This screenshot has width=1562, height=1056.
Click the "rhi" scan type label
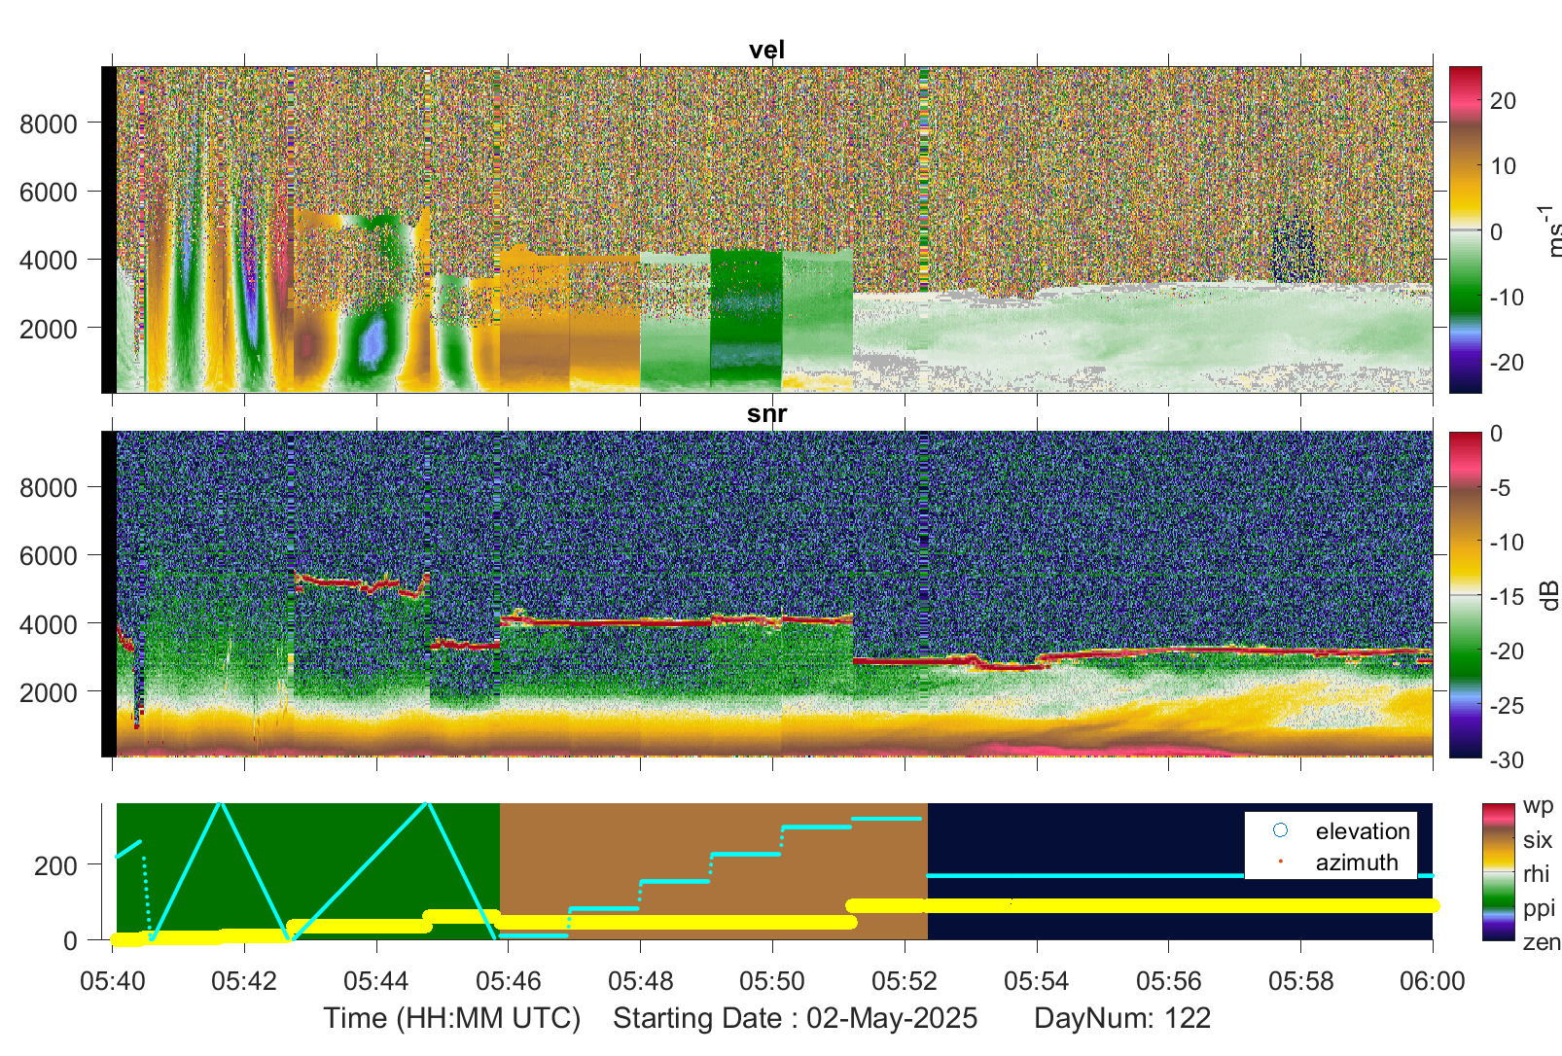tap(1537, 874)
